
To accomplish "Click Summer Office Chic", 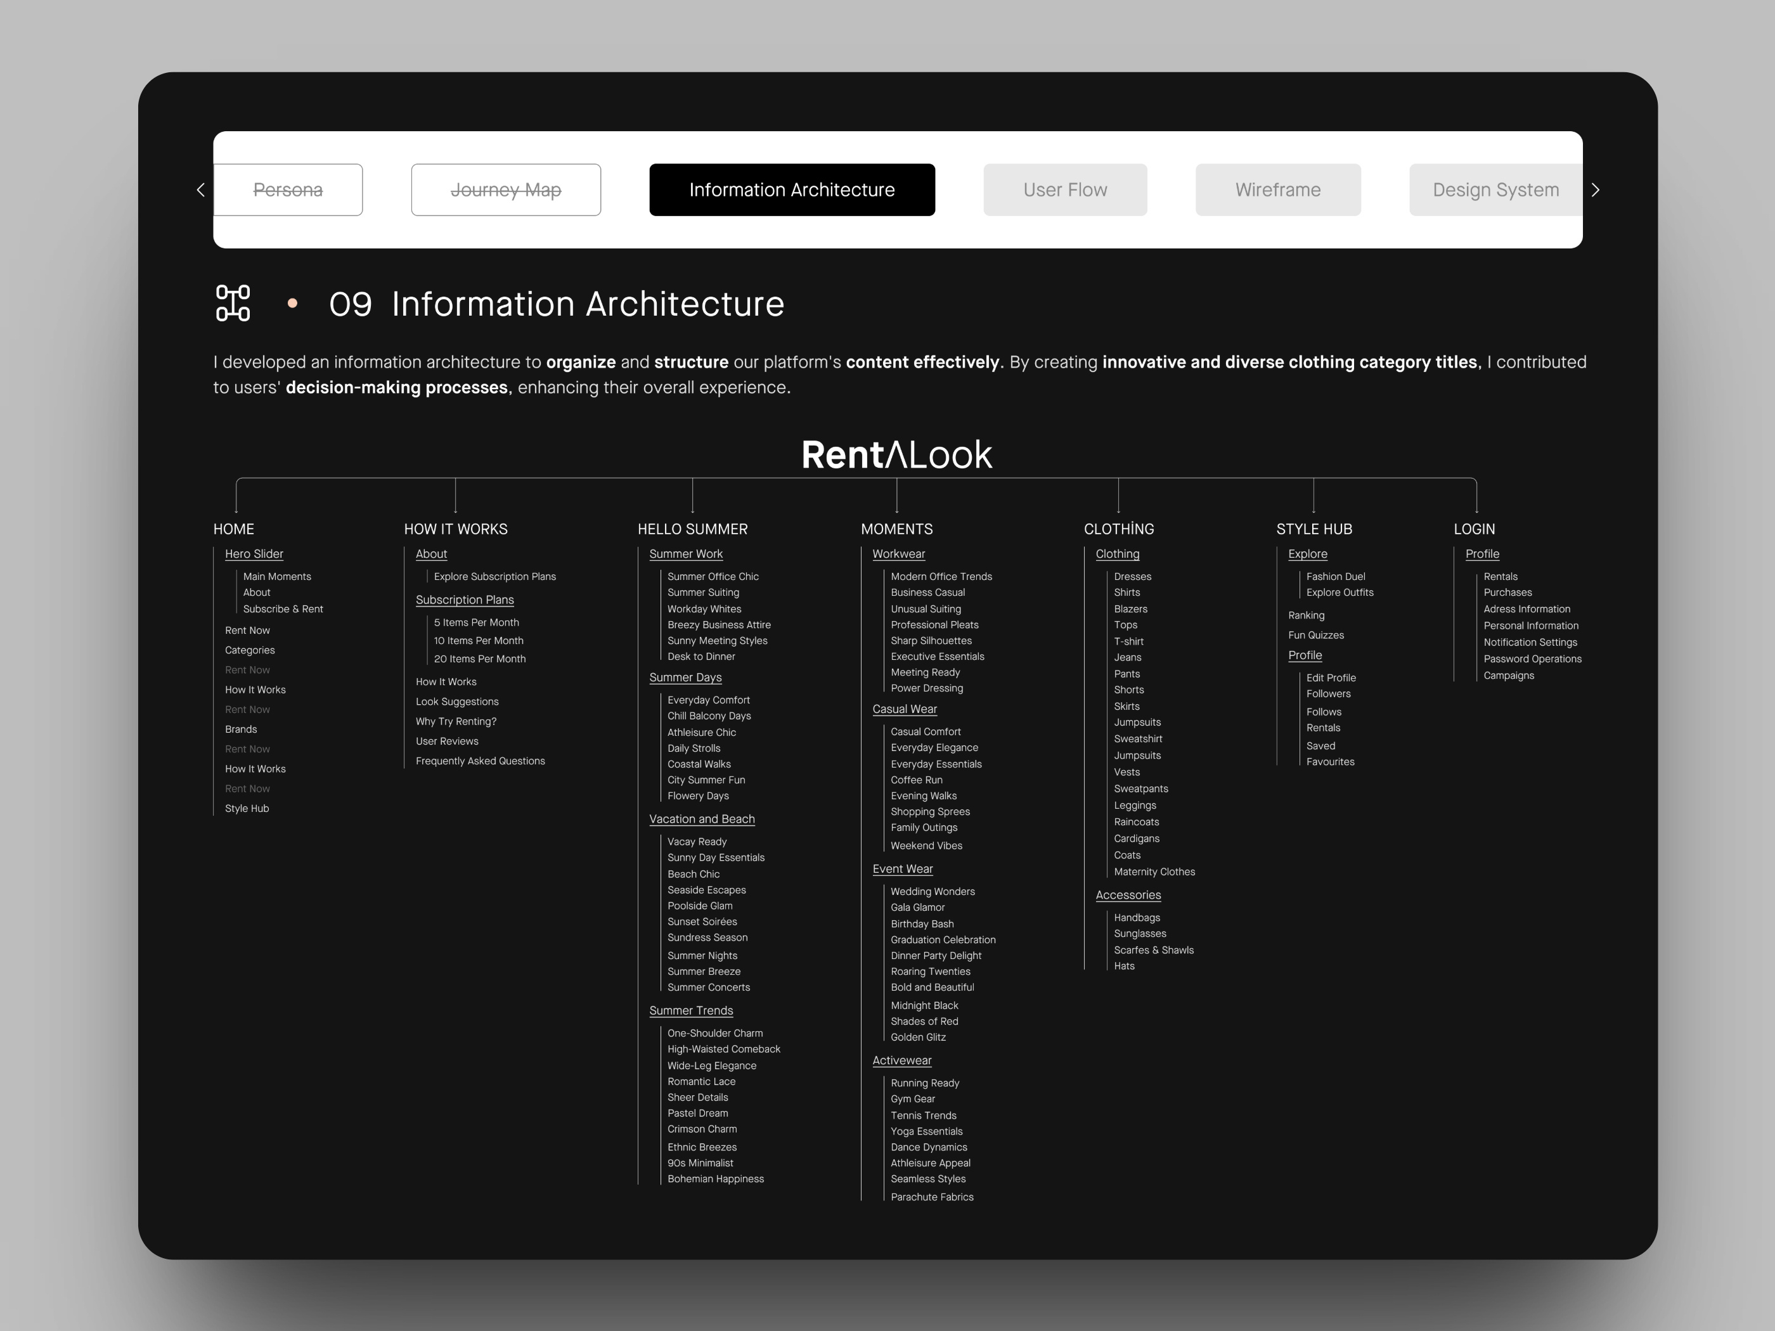I will pyautogui.click(x=713, y=577).
